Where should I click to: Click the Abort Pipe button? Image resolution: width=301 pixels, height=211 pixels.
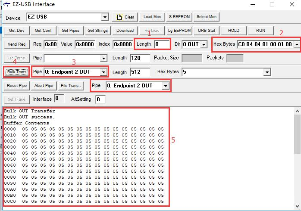point(44,86)
